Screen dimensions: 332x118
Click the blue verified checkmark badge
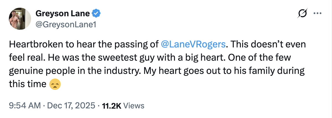(96, 13)
